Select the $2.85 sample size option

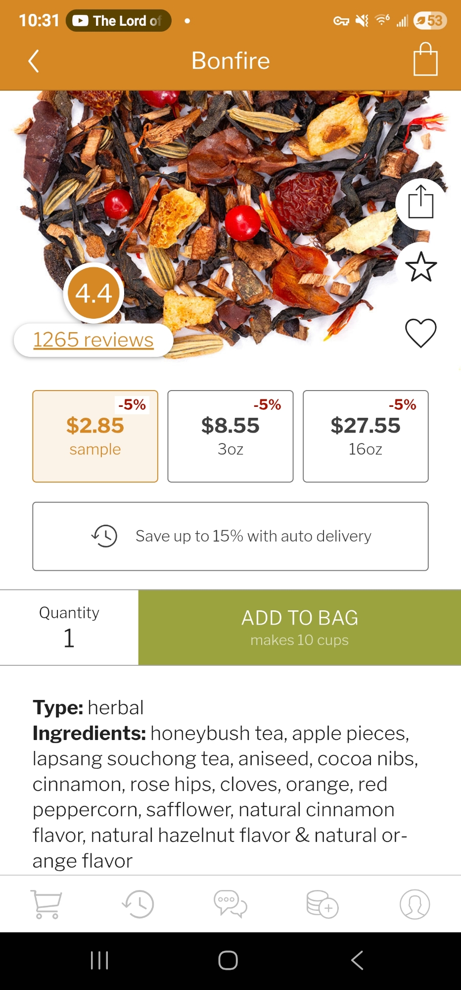click(x=95, y=436)
